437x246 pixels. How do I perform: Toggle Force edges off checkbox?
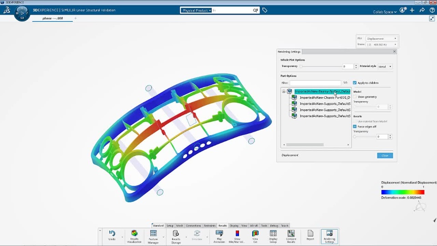click(355, 126)
